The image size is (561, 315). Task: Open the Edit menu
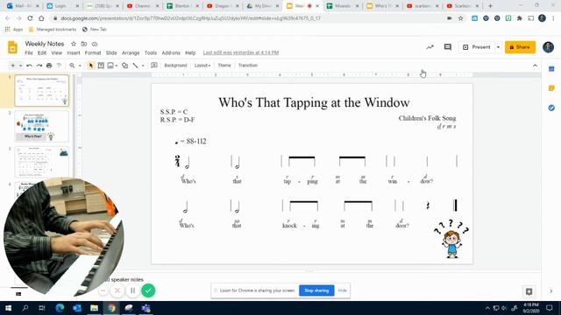pyautogui.click(x=42, y=52)
